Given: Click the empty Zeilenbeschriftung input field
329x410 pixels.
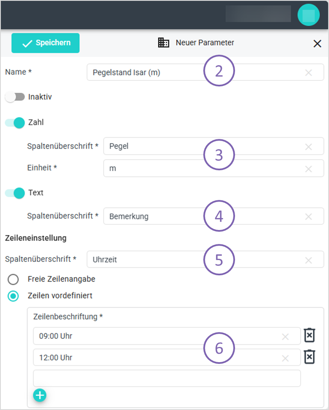Looking at the screenshot, I should (167, 378).
